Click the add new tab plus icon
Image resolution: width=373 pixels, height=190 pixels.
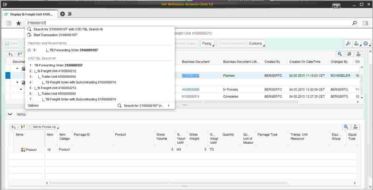(63, 14)
